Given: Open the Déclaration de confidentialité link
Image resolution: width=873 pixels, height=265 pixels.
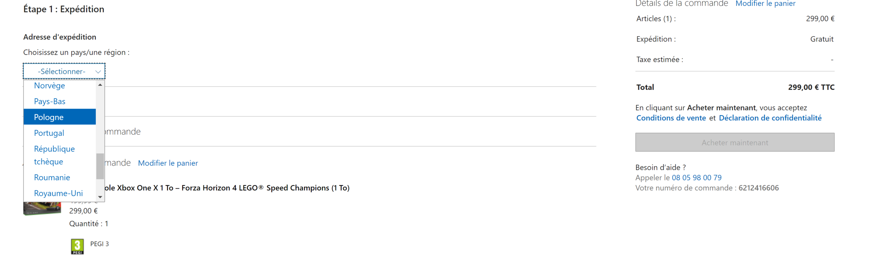Looking at the screenshot, I should 770,118.
